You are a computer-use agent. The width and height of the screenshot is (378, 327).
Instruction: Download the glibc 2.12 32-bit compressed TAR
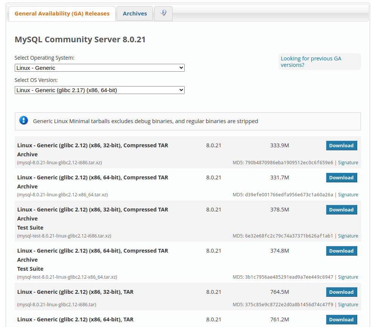pyautogui.click(x=341, y=146)
